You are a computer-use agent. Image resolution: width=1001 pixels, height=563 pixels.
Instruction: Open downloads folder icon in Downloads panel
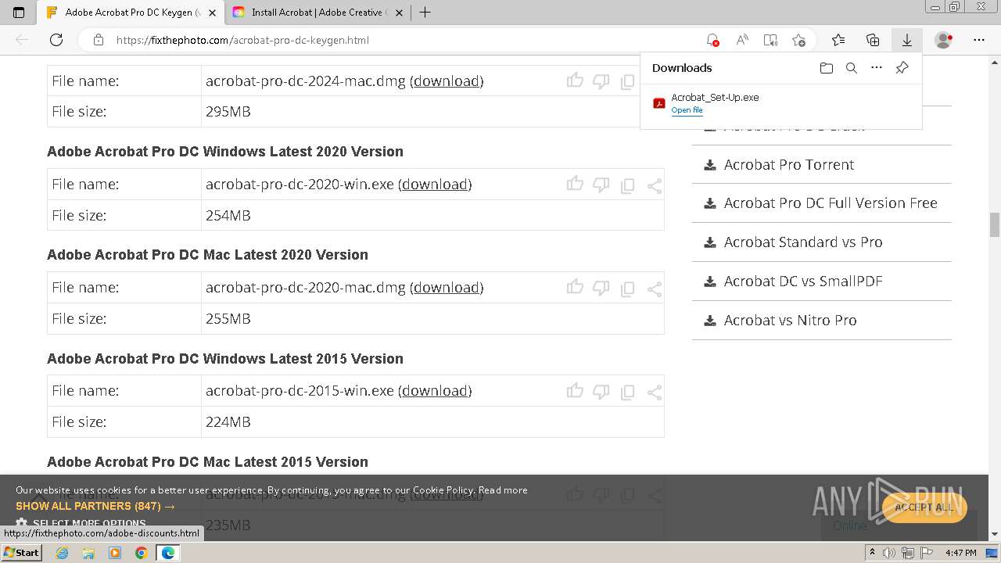[827, 68]
